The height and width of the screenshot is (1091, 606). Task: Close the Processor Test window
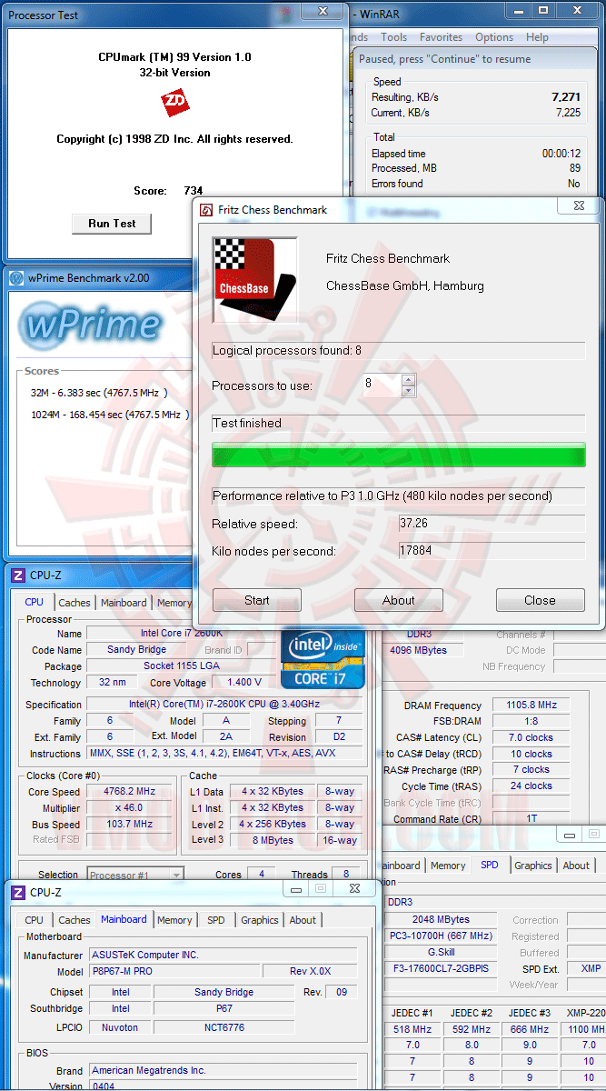(323, 10)
